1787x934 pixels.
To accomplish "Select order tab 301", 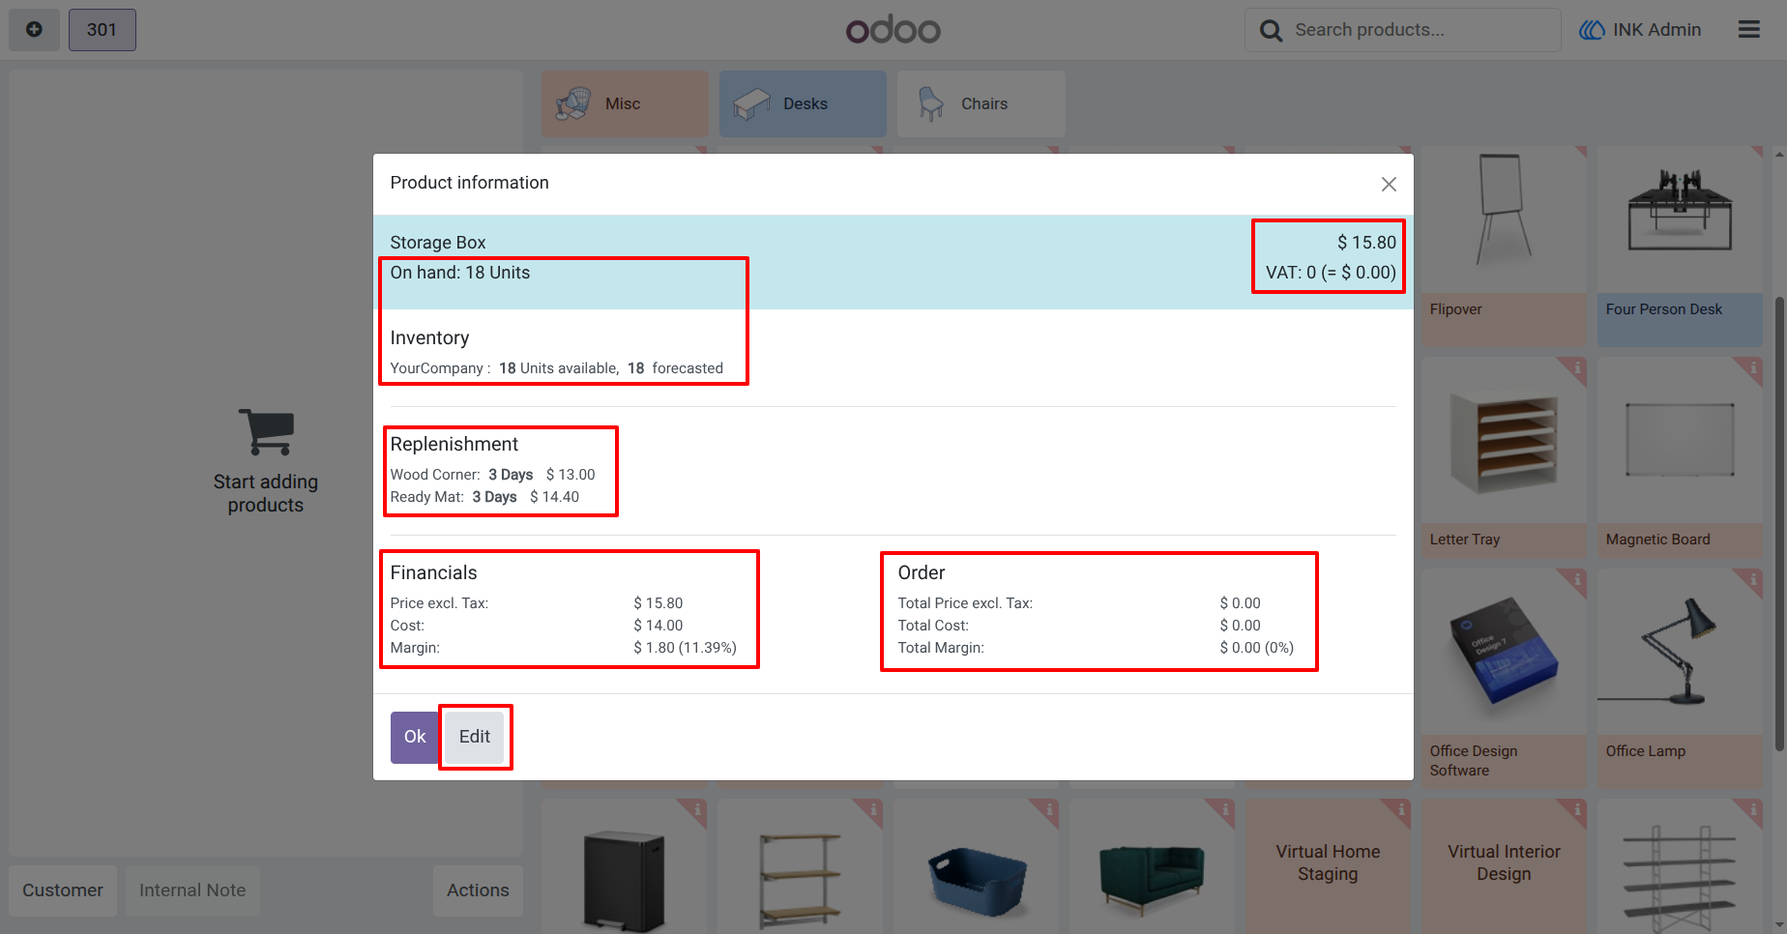I will (x=103, y=30).
